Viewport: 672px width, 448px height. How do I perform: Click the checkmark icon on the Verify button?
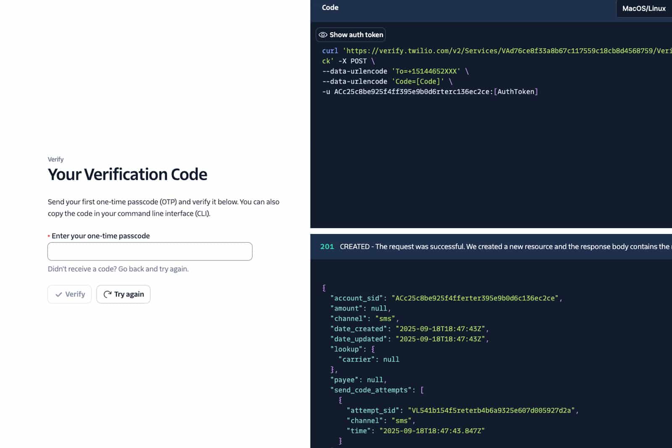point(59,294)
